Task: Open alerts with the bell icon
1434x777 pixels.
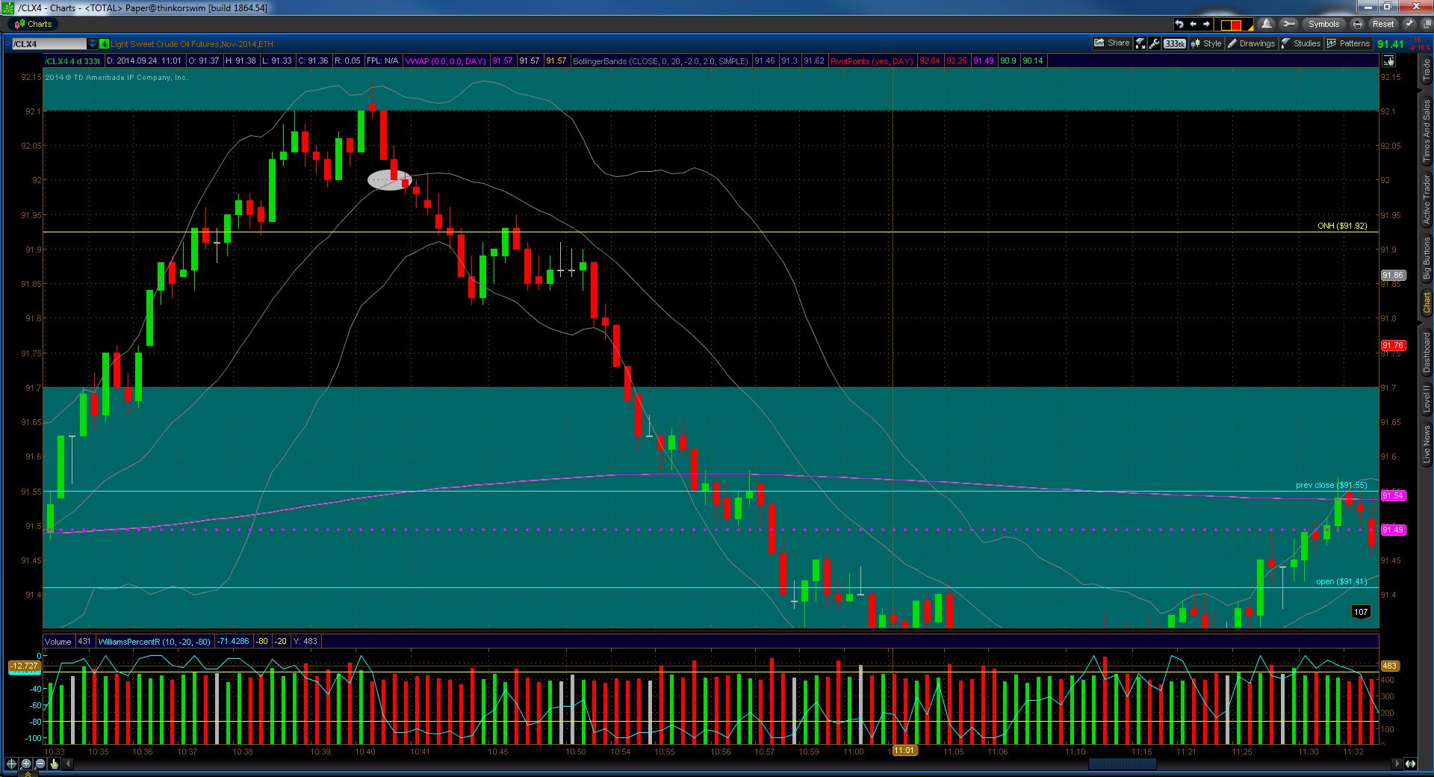Action: click(1266, 24)
